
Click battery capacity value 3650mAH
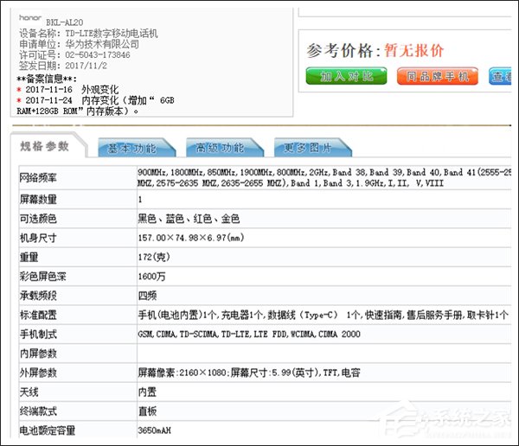pyautogui.click(x=154, y=430)
